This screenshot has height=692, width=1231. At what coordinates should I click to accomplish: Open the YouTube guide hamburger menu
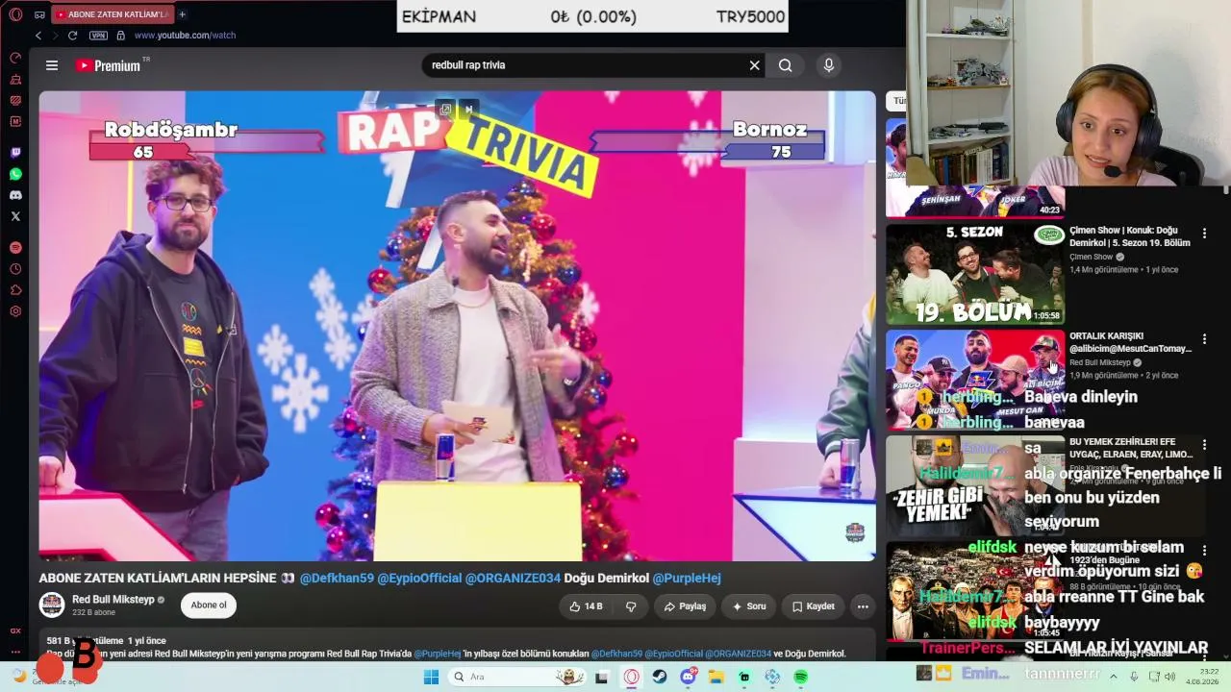[x=52, y=65]
